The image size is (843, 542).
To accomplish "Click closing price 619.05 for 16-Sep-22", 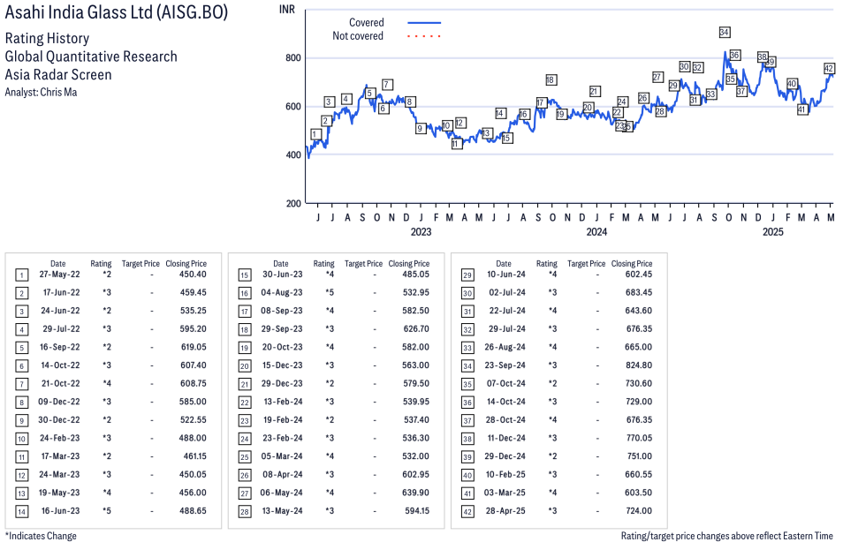I will (194, 347).
